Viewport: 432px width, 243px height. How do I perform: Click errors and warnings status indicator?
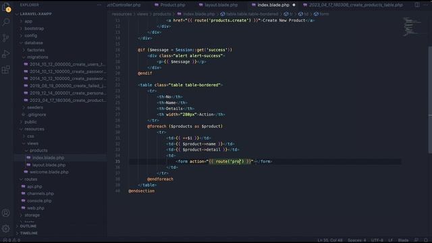point(11,240)
